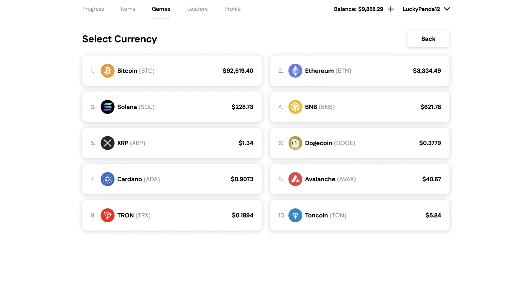The width and height of the screenshot is (532, 291).
Task: Click the Solana logo icon
Action: 107,107
